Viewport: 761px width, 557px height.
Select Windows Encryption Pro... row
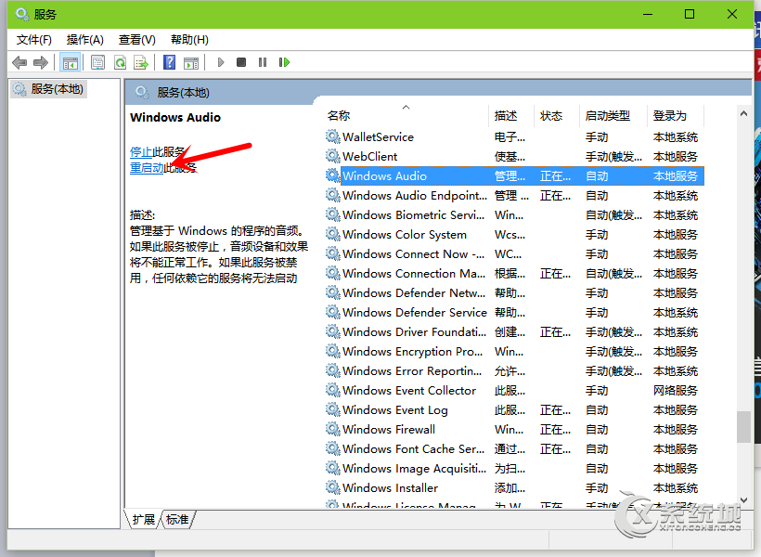(514, 351)
